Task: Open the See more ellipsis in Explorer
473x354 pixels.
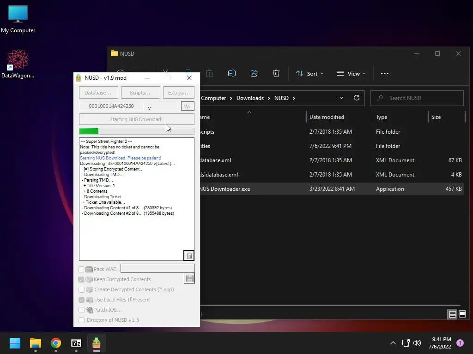Action: pyautogui.click(x=385, y=73)
